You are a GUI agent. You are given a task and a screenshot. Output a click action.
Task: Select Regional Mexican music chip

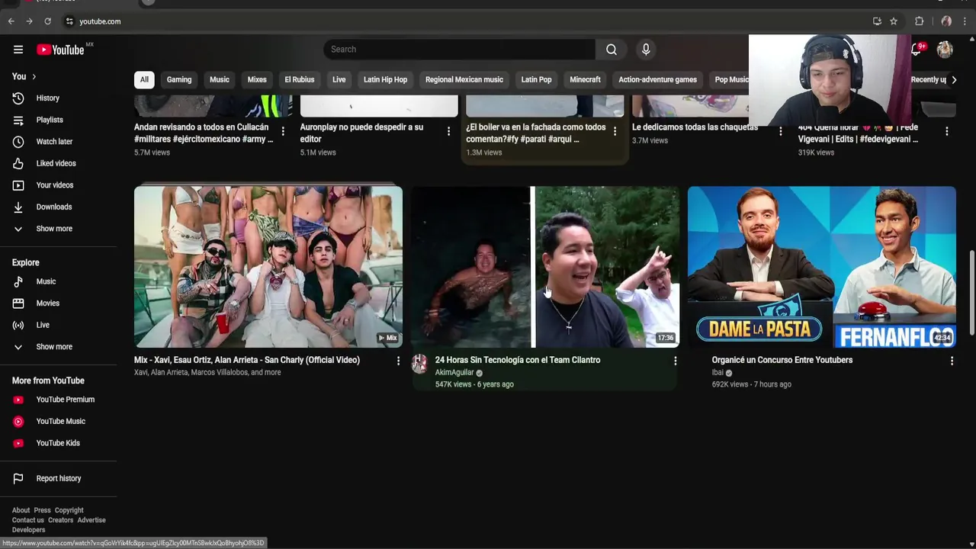click(464, 79)
